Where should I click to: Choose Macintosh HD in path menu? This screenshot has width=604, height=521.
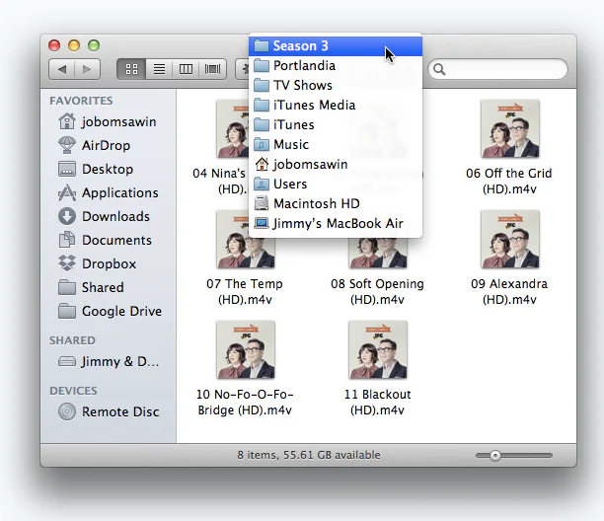(336, 203)
